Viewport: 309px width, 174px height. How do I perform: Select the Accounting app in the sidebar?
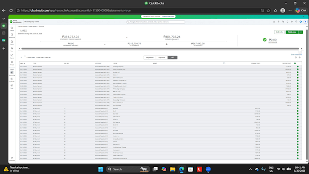[x=12, y=73]
